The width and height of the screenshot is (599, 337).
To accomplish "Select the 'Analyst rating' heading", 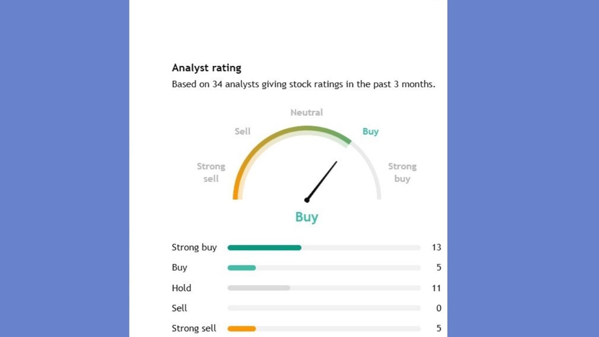I will pos(206,68).
